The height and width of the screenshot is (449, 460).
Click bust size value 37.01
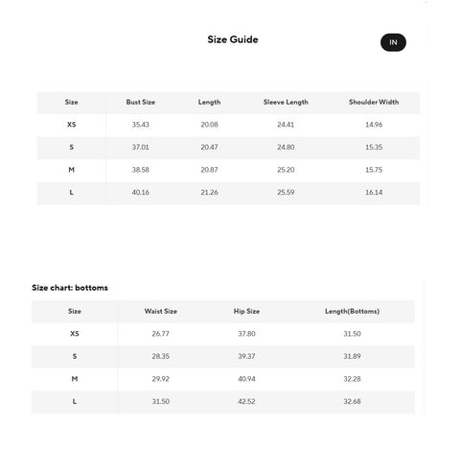click(141, 147)
